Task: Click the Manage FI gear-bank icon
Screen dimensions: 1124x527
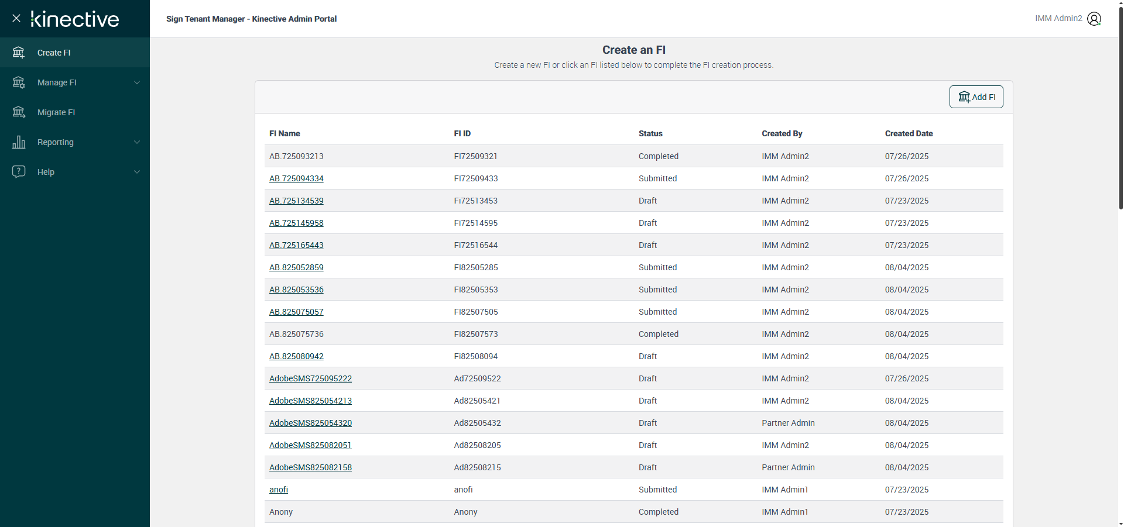Action: (x=19, y=82)
